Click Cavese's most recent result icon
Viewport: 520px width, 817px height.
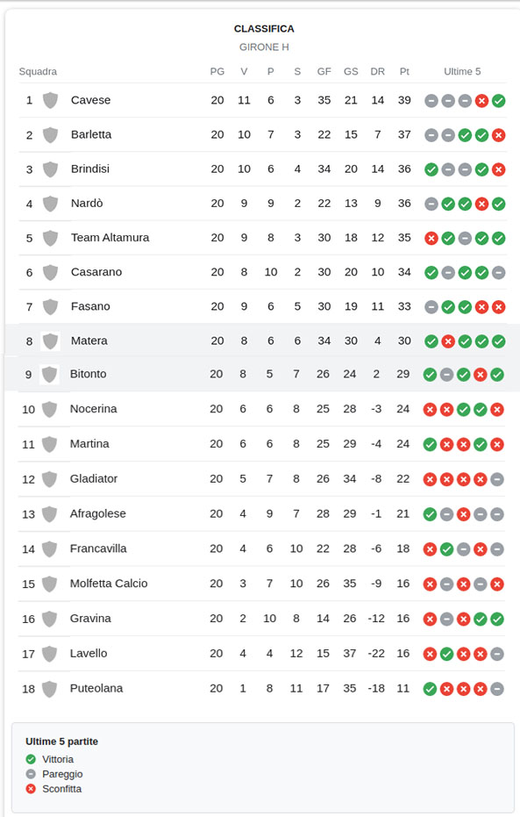tap(499, 101)
